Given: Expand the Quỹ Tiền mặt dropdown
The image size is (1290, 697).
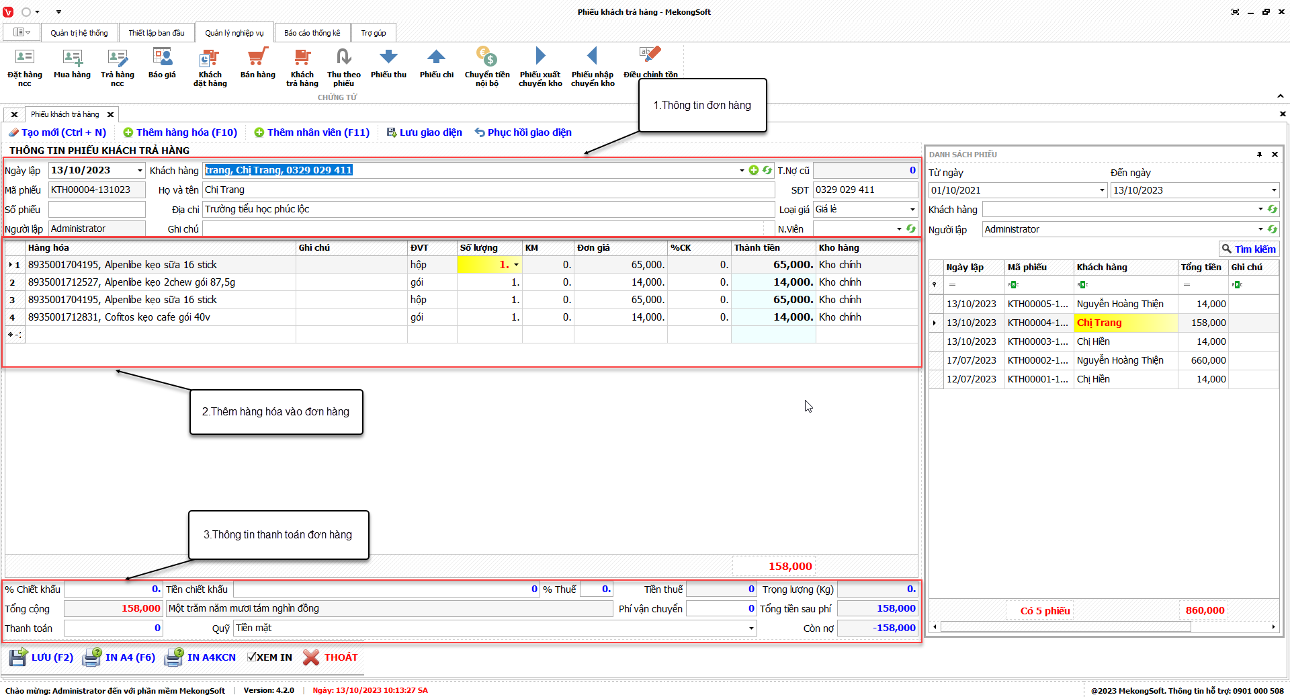Looking at the screenshot, I should tap(750, 628).
